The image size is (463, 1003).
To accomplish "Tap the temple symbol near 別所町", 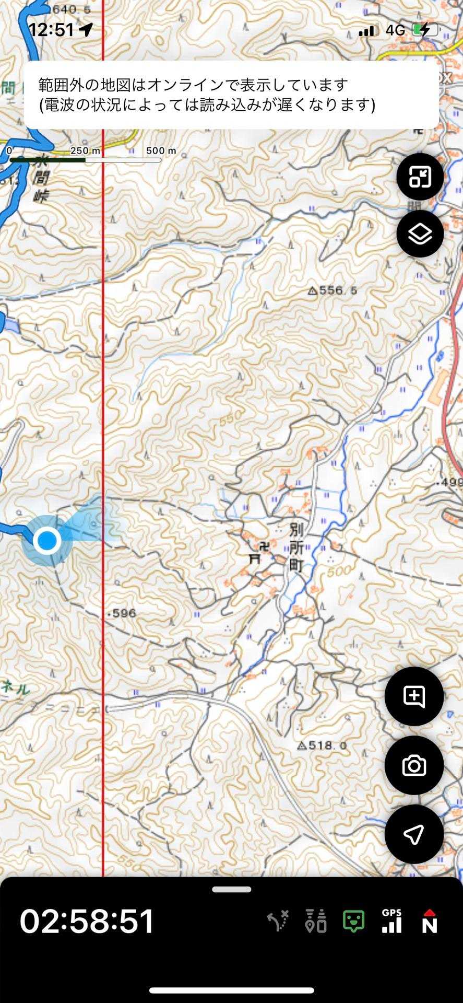I will tap(265, 546).
